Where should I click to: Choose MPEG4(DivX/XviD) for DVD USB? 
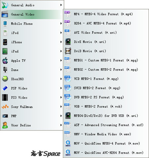[106, 116]
